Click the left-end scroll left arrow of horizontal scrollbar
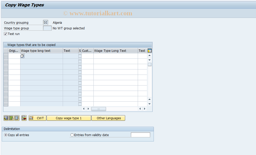This screenshot has width=256, height=155. pos(84,109)
